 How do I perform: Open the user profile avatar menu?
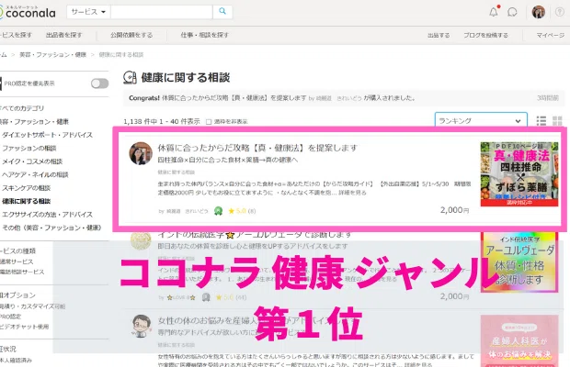539,12
